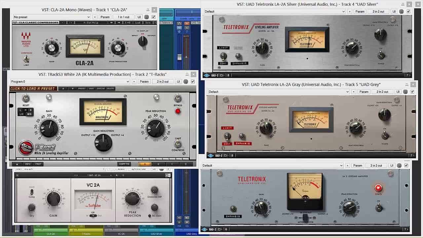
Task: Select preset slot A in T-Racks
Action: pyautogui.click(x=145, y=164)
